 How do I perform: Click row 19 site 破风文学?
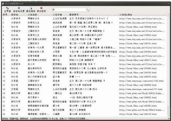[16, 93]
